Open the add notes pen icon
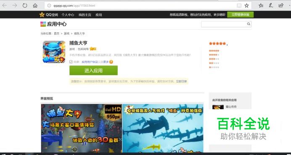This screenshot has width=291, height=155. 271,5
